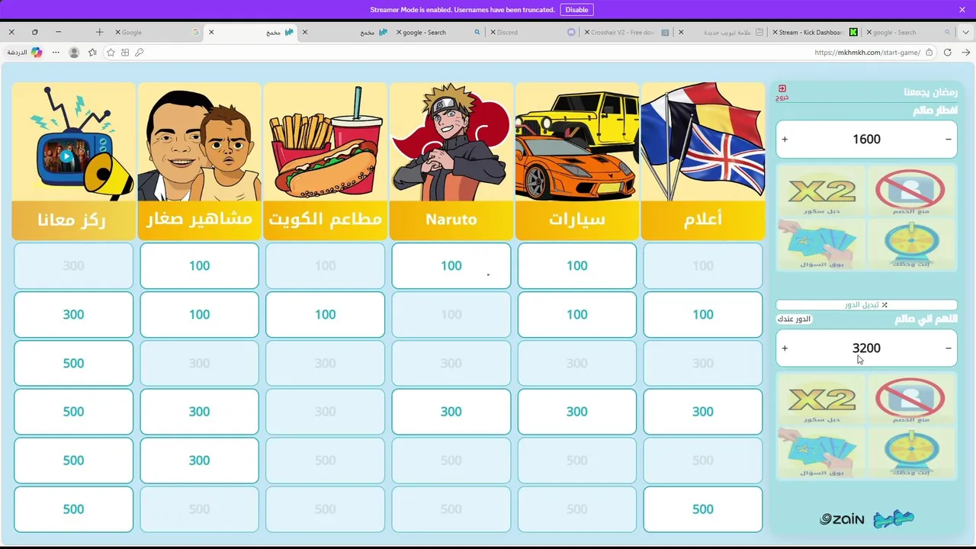Select active 300 under أعلام
Screen dimensions: 976x549
click(x=703, y=412)
